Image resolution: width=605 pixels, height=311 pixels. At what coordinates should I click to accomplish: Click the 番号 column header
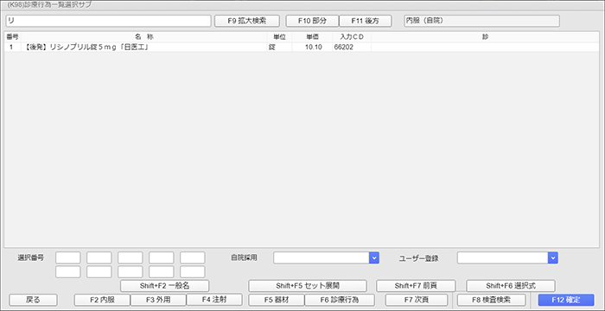[12, 37]
